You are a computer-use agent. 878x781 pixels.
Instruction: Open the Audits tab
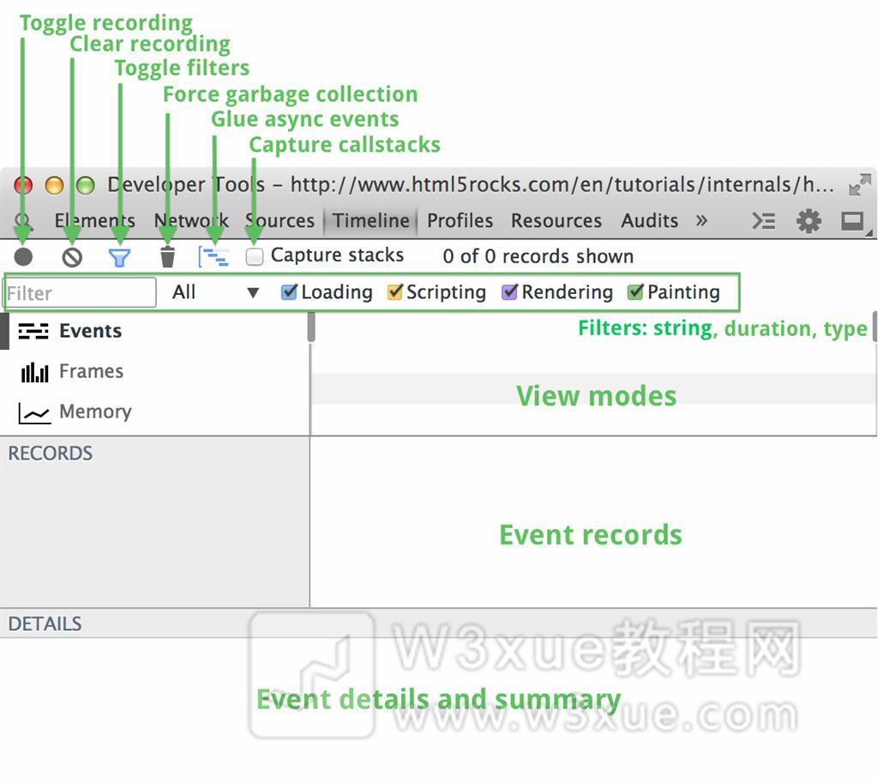point(650,220)
